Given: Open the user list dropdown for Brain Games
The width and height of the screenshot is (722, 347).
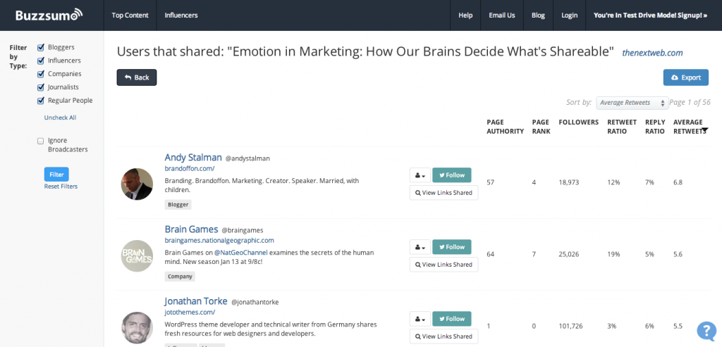Looking at the screenshot, I should coord(420,247).
